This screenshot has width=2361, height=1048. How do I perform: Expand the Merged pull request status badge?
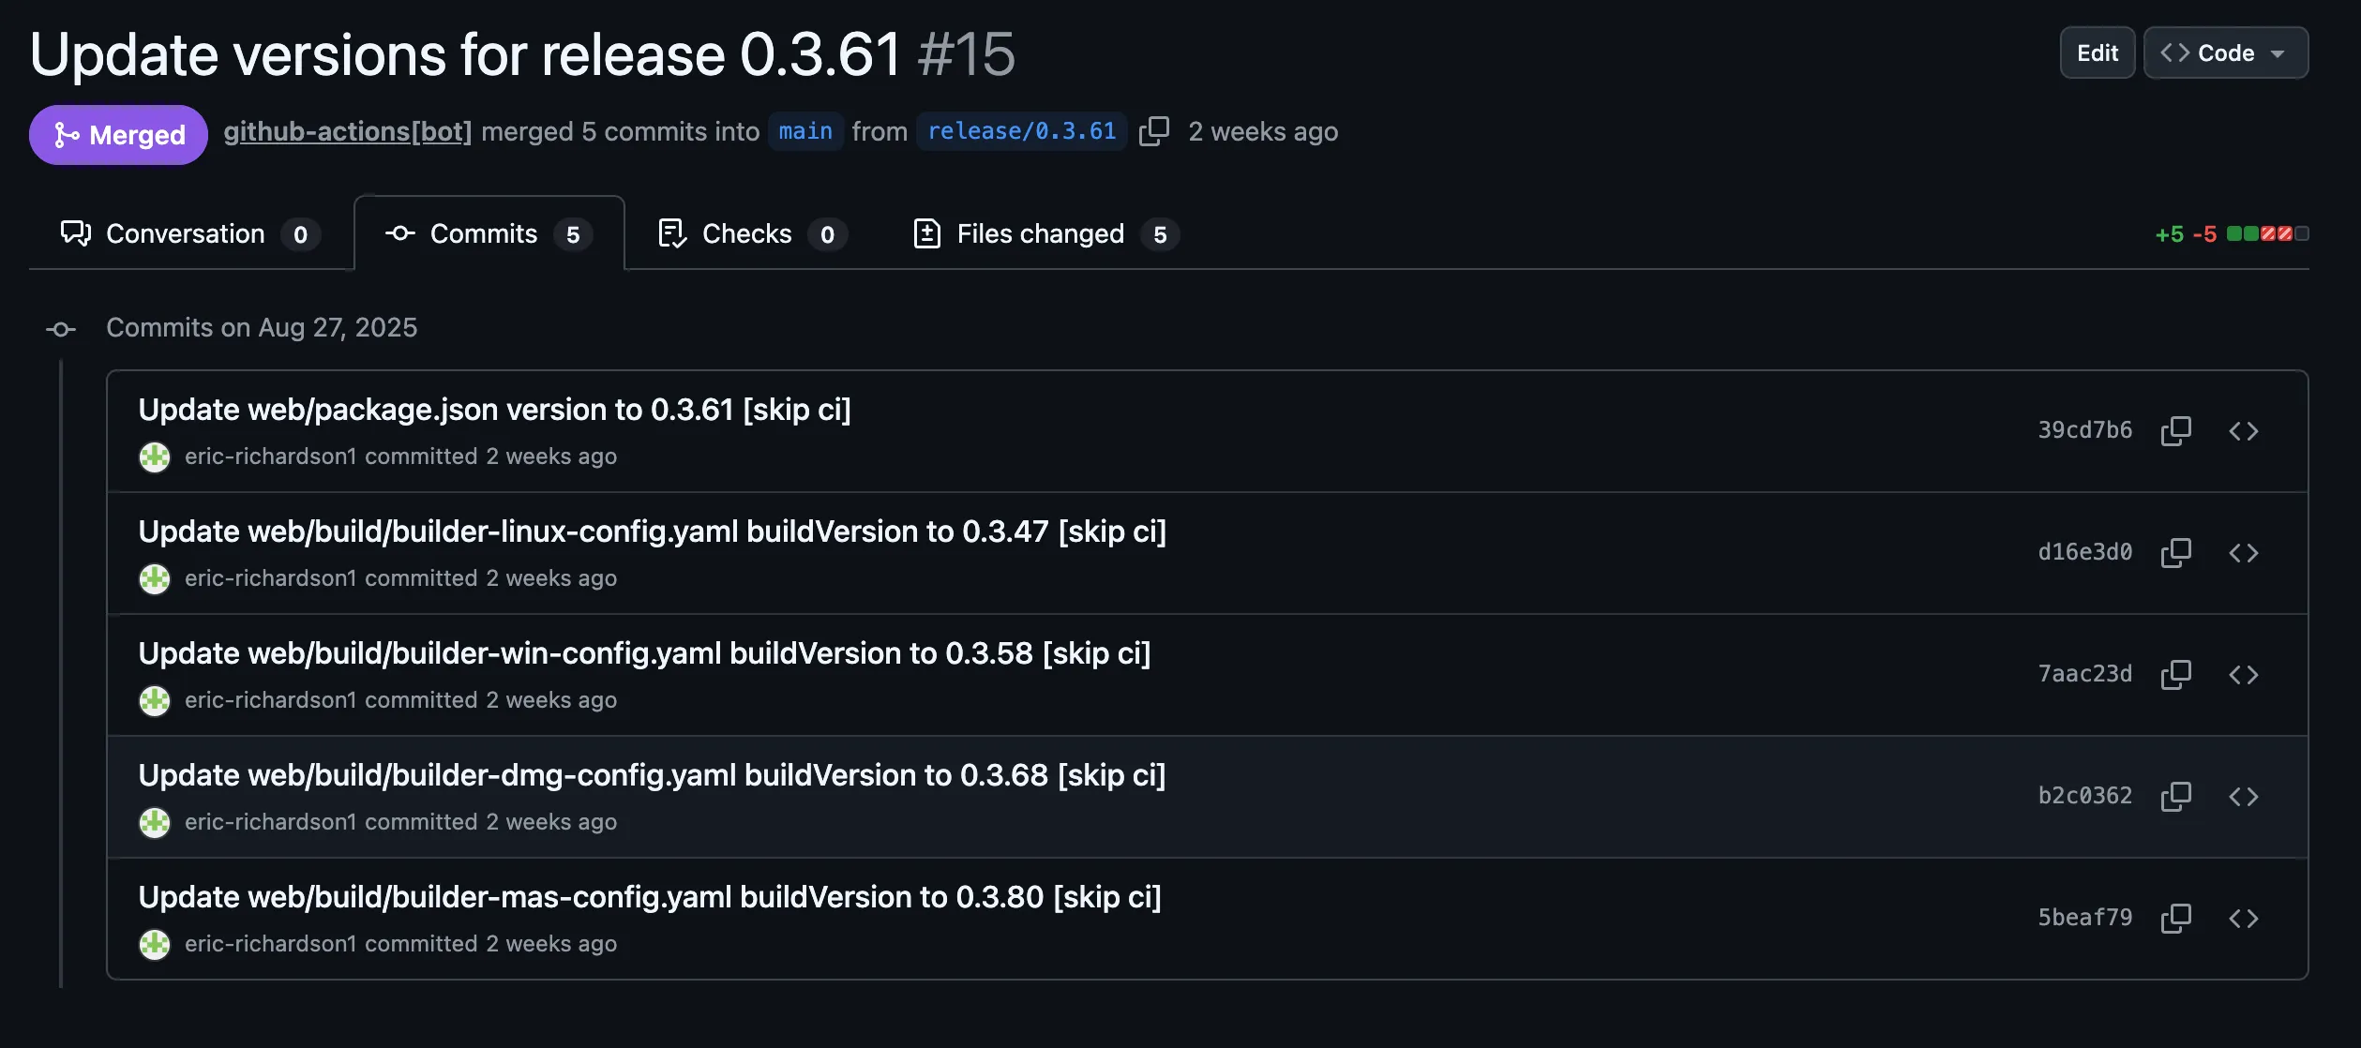click(x=118, y=134)
